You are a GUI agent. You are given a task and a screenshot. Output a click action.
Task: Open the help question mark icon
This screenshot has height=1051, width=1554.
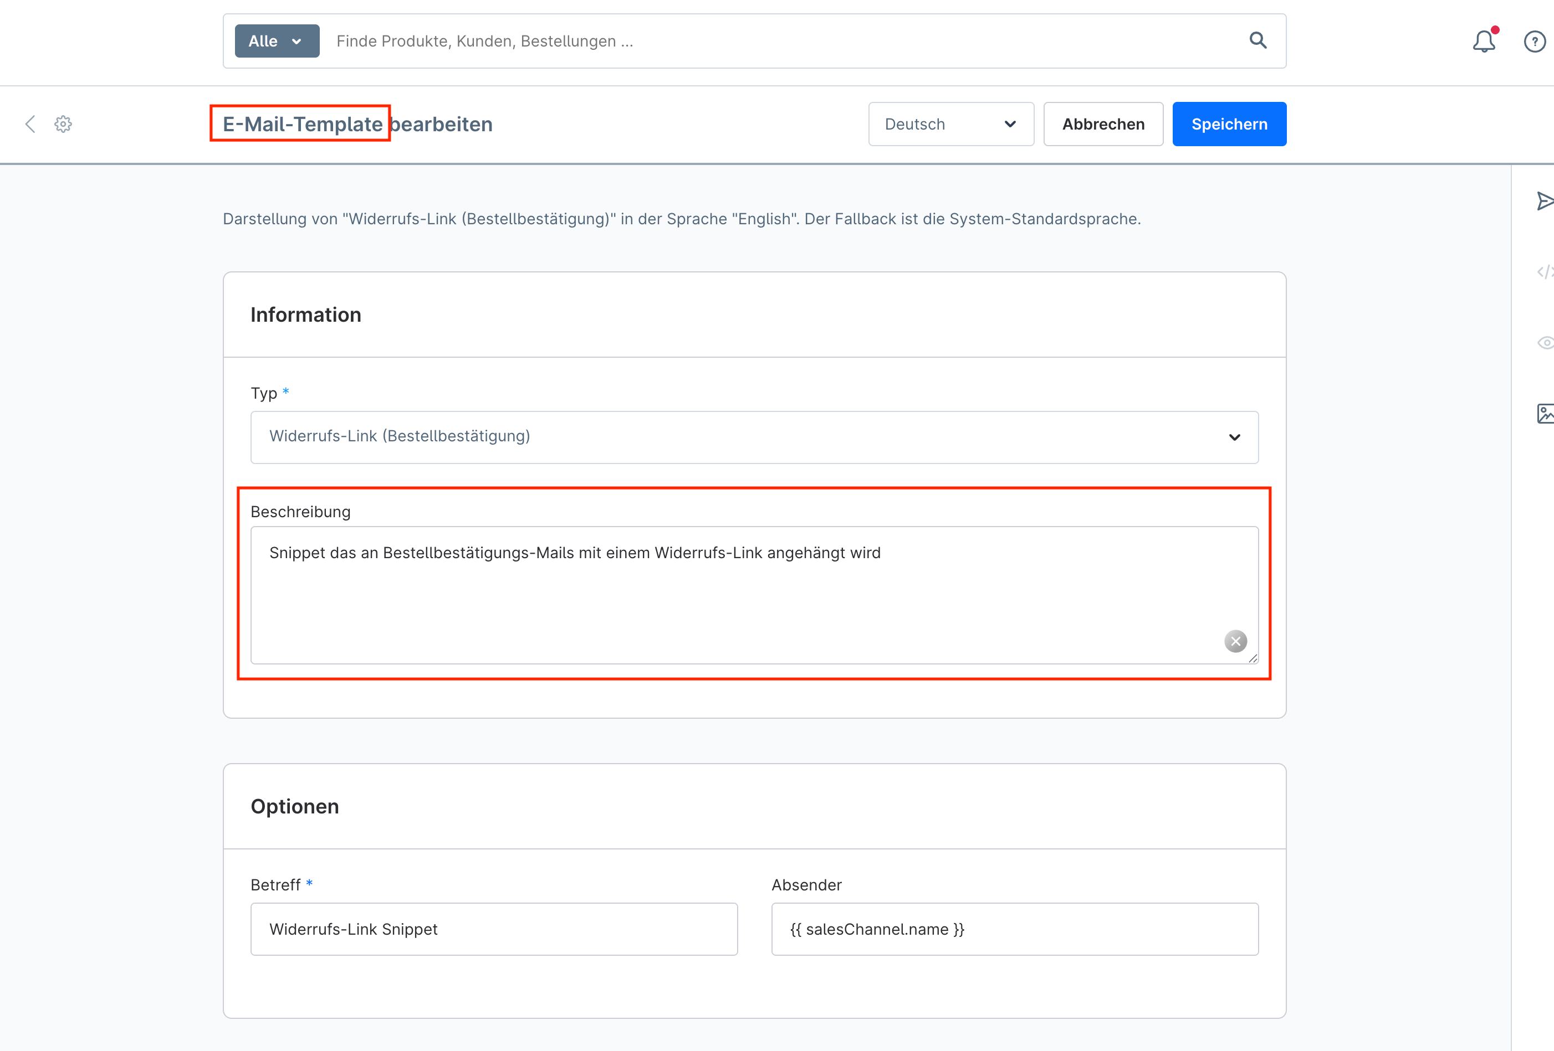coord(1534,42)
